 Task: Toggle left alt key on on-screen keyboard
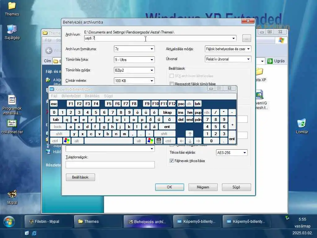[x=77, y=141]
